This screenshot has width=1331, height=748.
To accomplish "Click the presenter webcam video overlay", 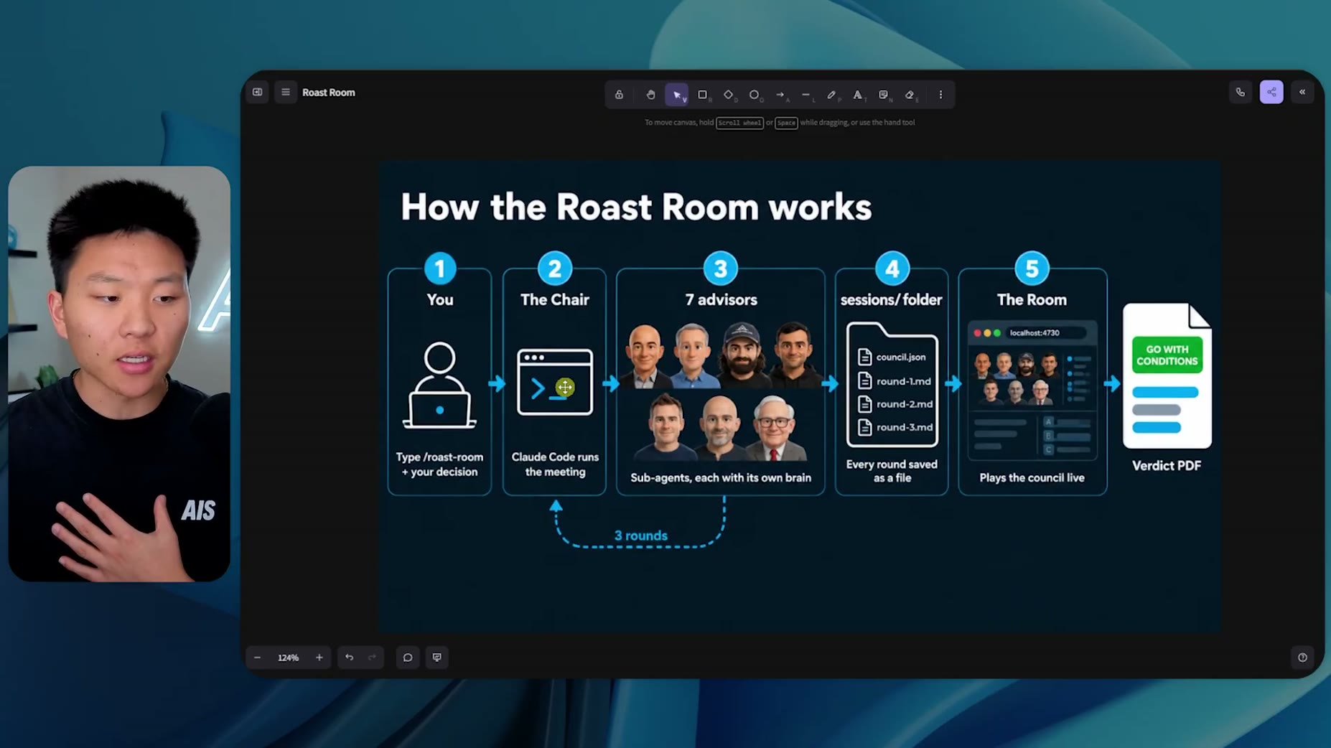I will pyautogui.click(x=119, y=374).
